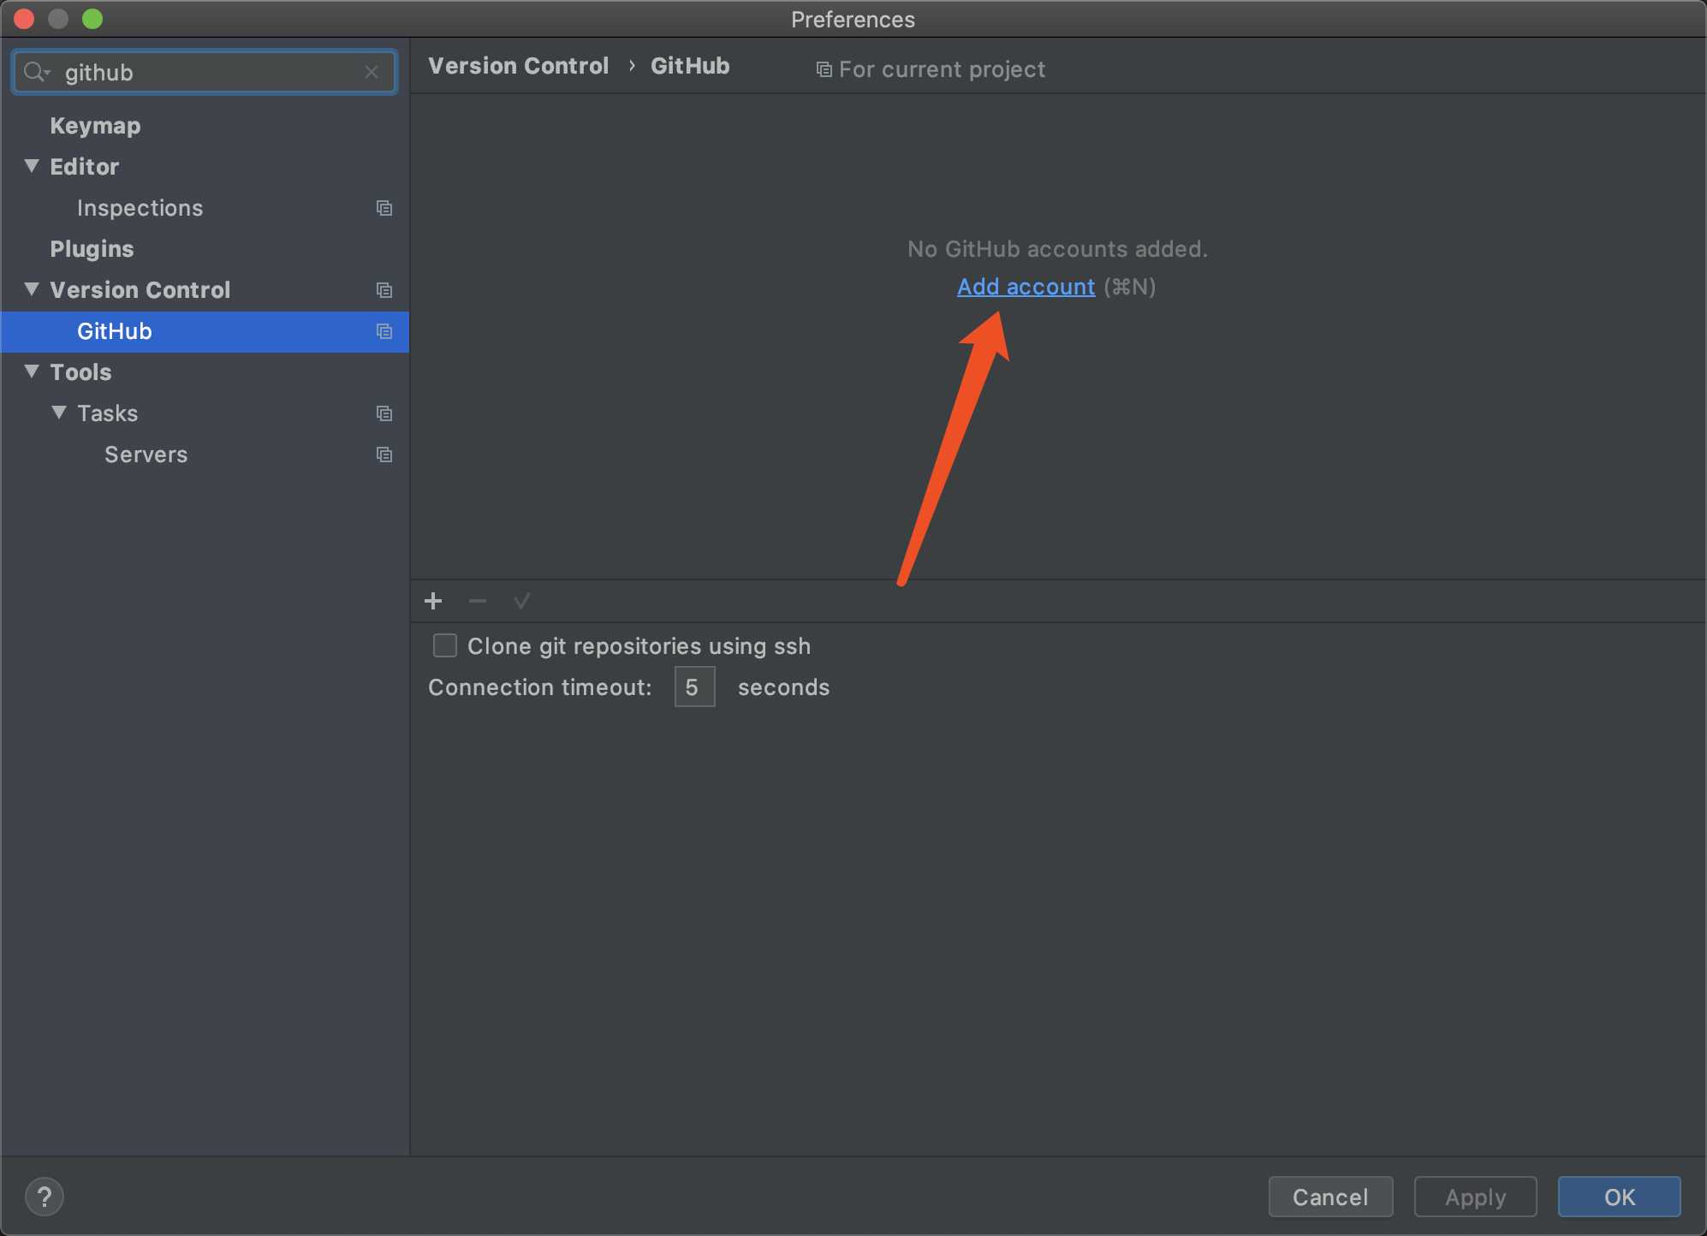1707x1236 pixels.
Task: Click the For current project icon
Action: coord(824,69)
